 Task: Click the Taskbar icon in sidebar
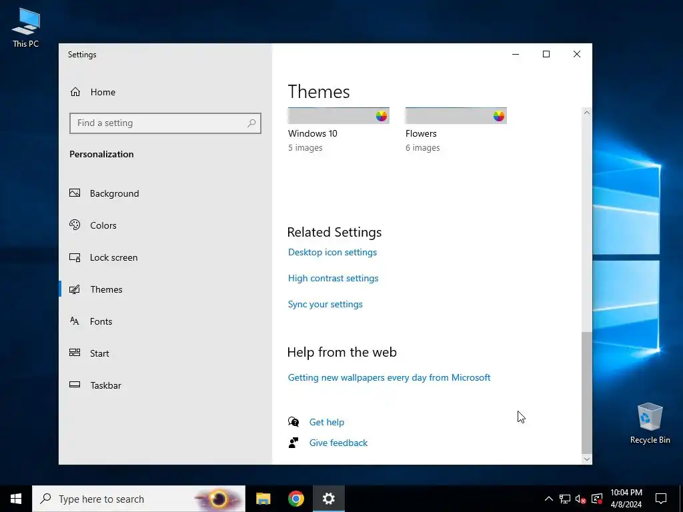pyautogui.click(x=75, y=385)
